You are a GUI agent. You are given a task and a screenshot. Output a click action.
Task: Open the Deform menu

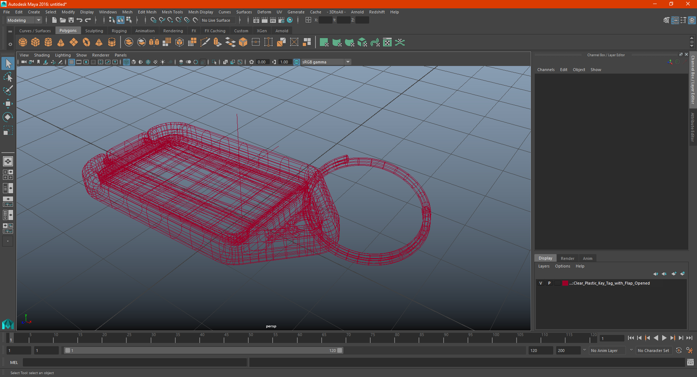coord(264,12)
